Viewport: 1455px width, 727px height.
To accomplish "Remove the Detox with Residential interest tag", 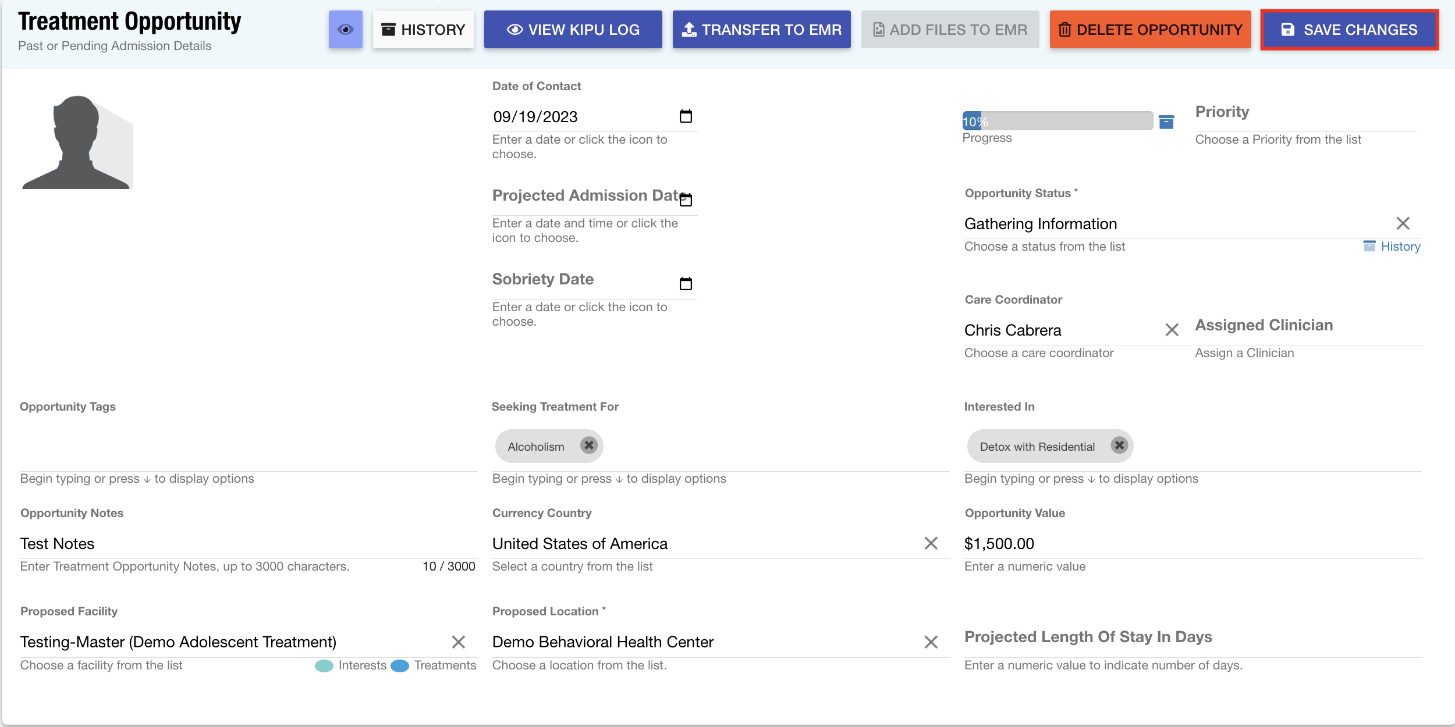I will 1119,446.
